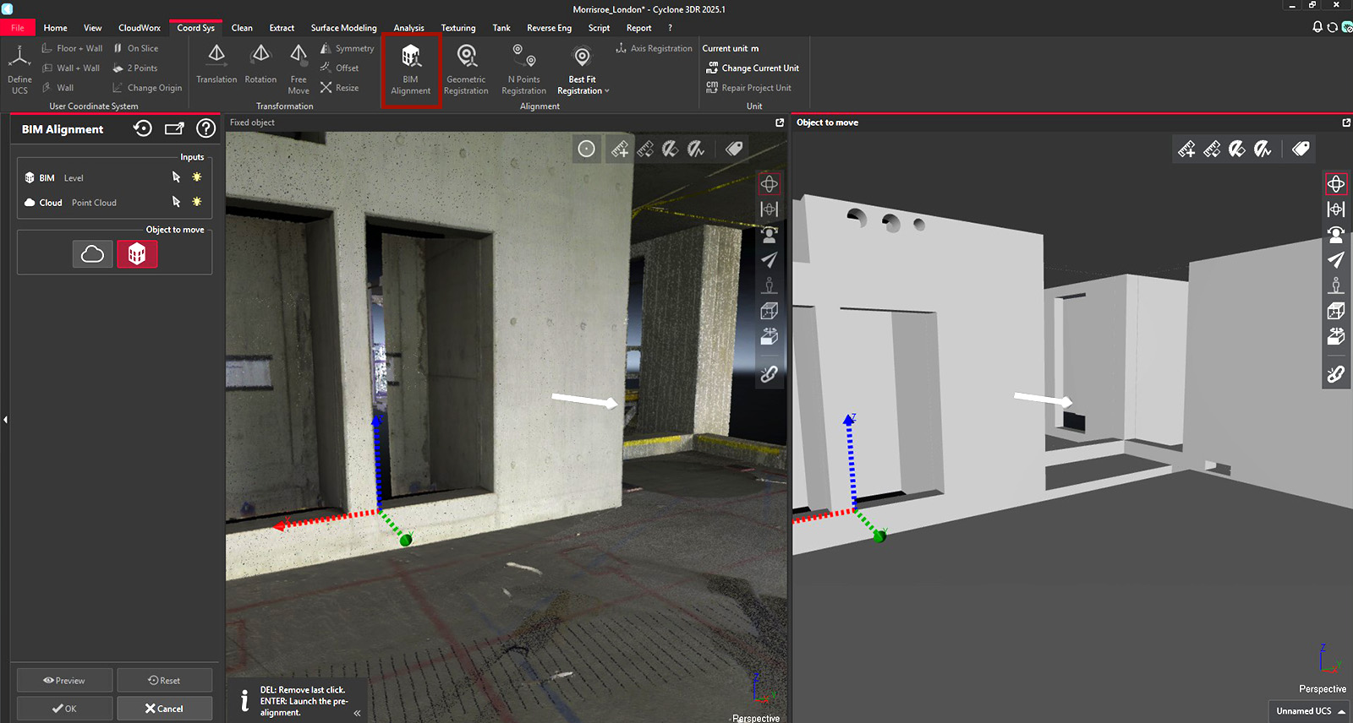Start N Points Registration
The width and height of the screenshot is (1353, 723).
(523, 70)
